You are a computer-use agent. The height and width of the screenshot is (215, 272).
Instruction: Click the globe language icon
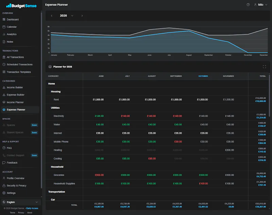4,202
